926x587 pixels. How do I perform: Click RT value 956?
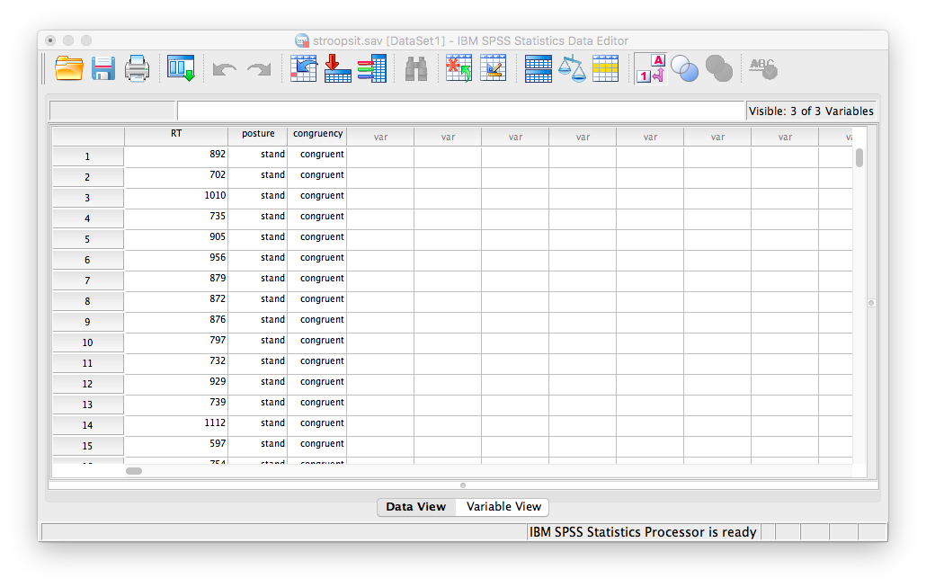click(218, 257)
